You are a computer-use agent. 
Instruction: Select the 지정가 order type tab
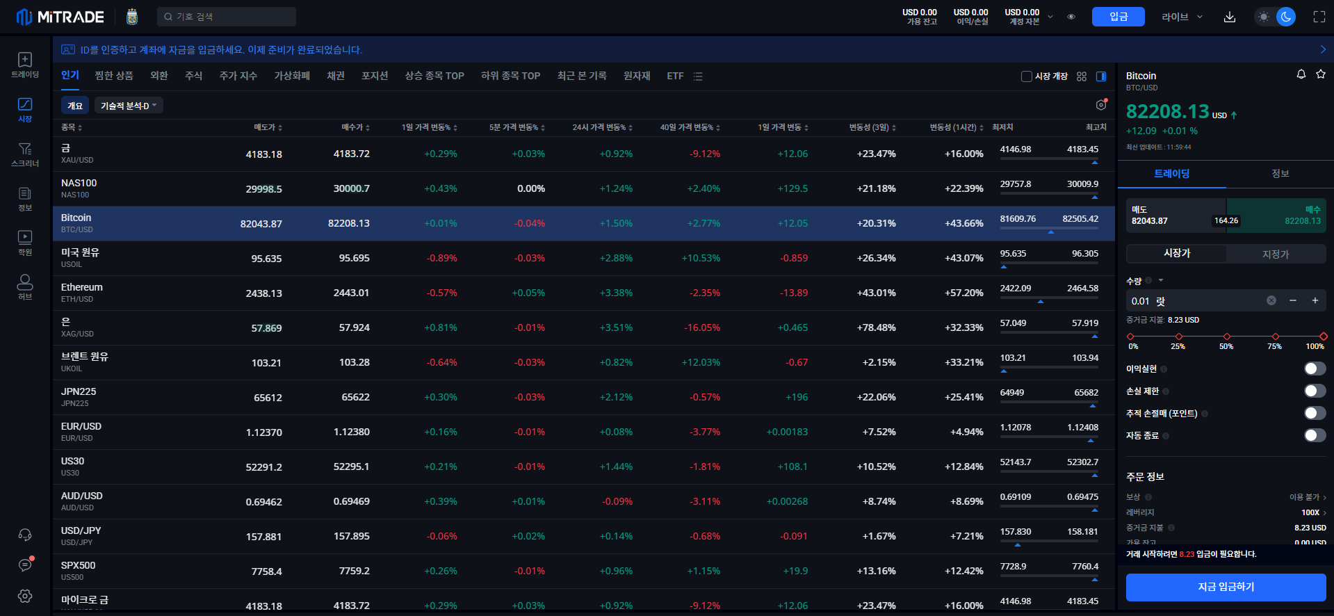click(1276, 254)
